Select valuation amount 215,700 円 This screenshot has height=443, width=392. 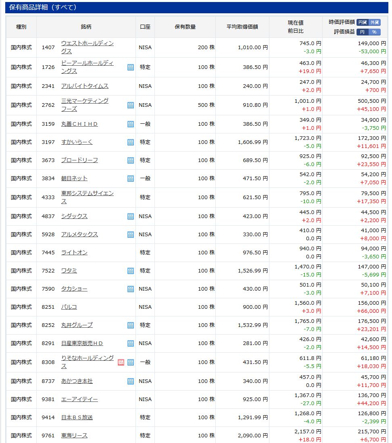[x=372, y=432]
